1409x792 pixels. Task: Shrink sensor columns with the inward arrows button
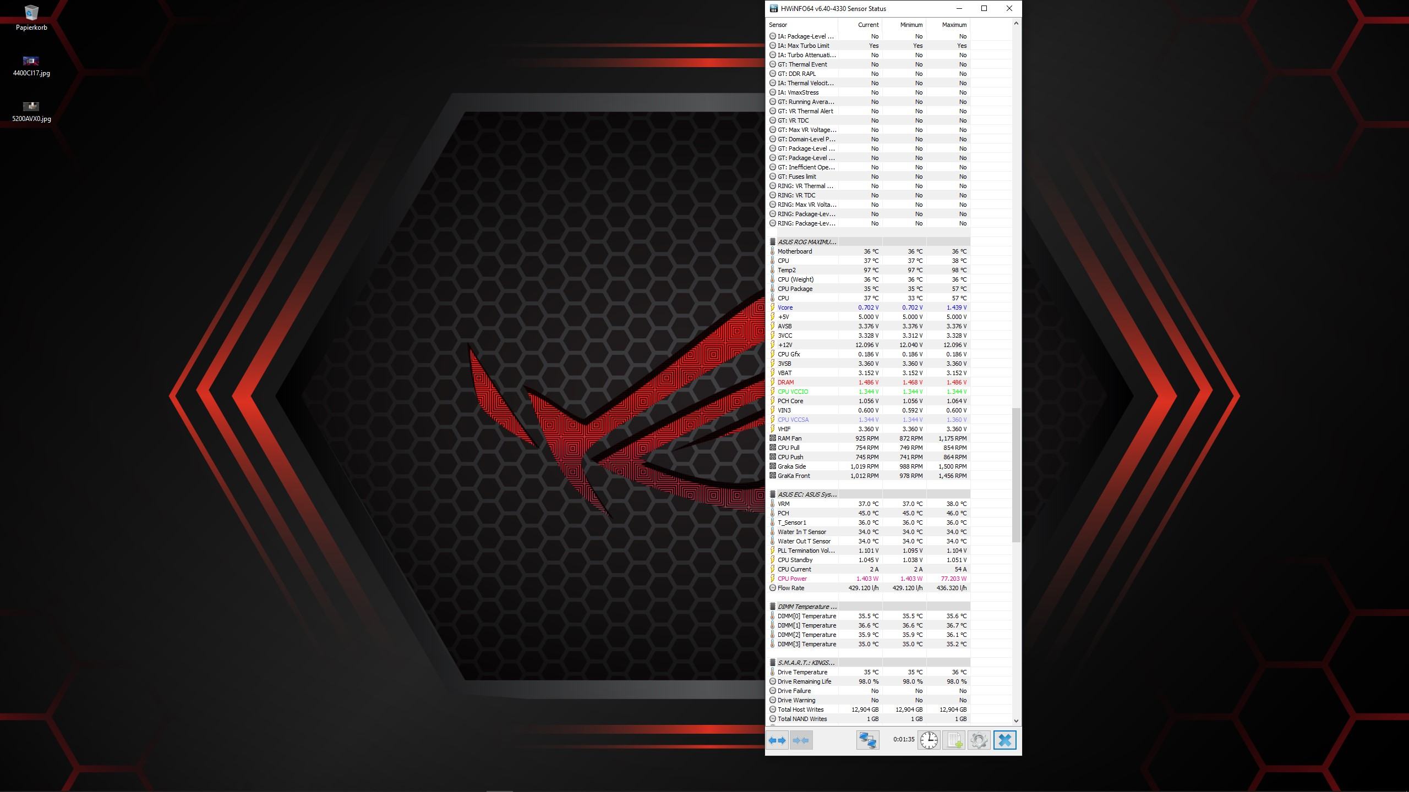[x=801, y=740]
